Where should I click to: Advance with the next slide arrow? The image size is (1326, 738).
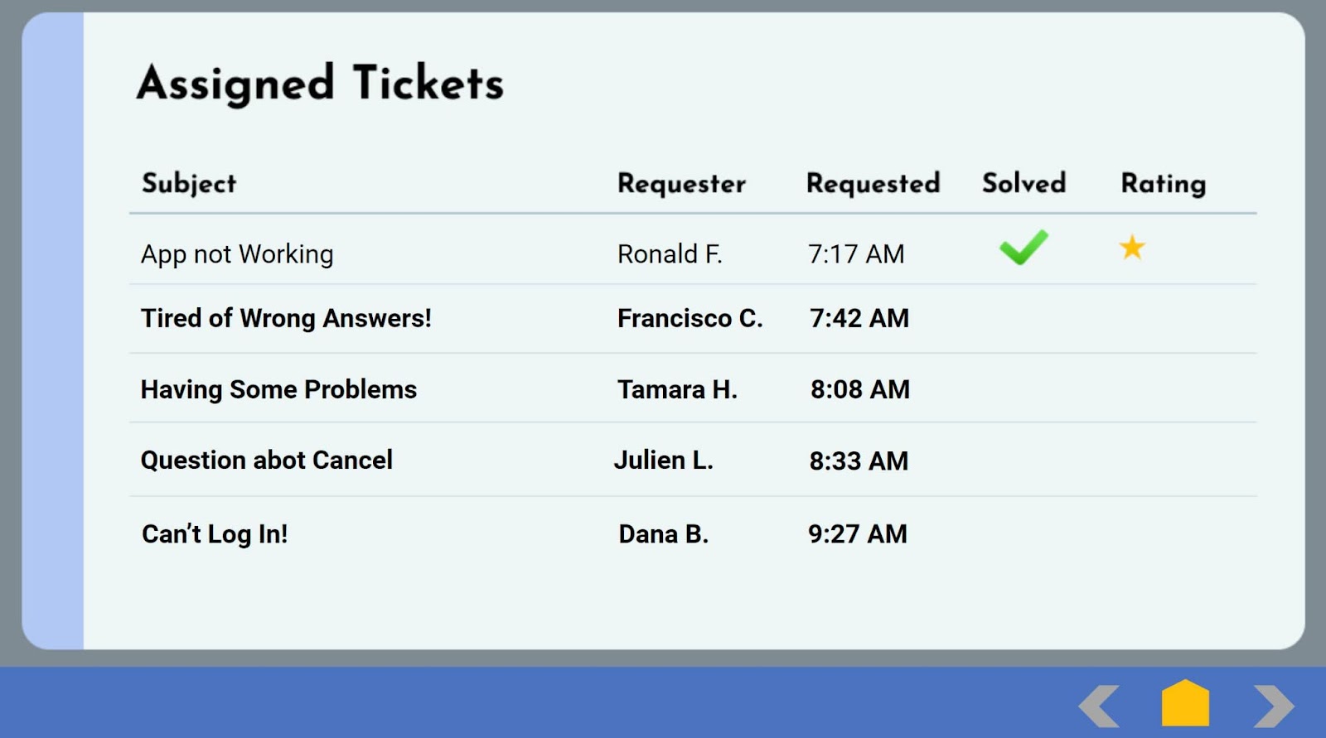[x=1274, y=706]
